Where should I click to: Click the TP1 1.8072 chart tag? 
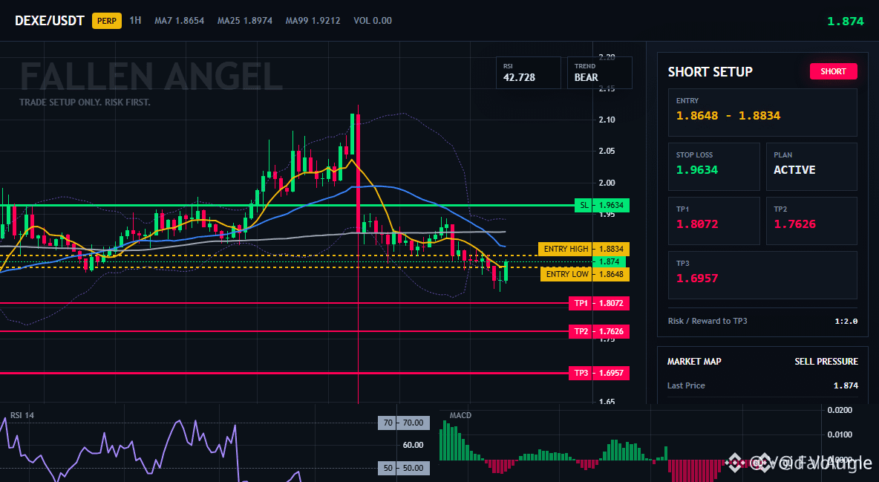pyautogui.click(x=598, y=303)
